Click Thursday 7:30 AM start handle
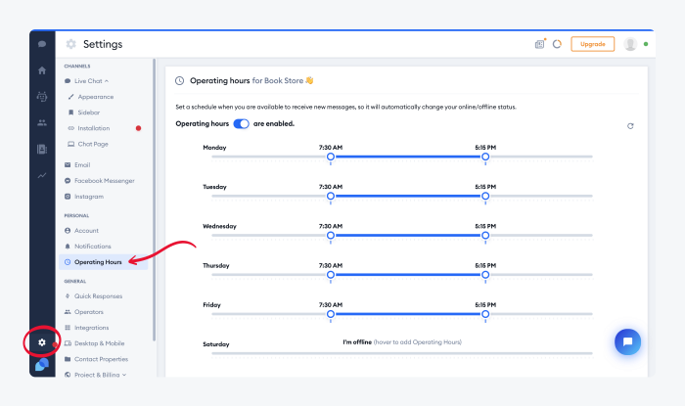685x406 pixels. click(x=331, y=275)
